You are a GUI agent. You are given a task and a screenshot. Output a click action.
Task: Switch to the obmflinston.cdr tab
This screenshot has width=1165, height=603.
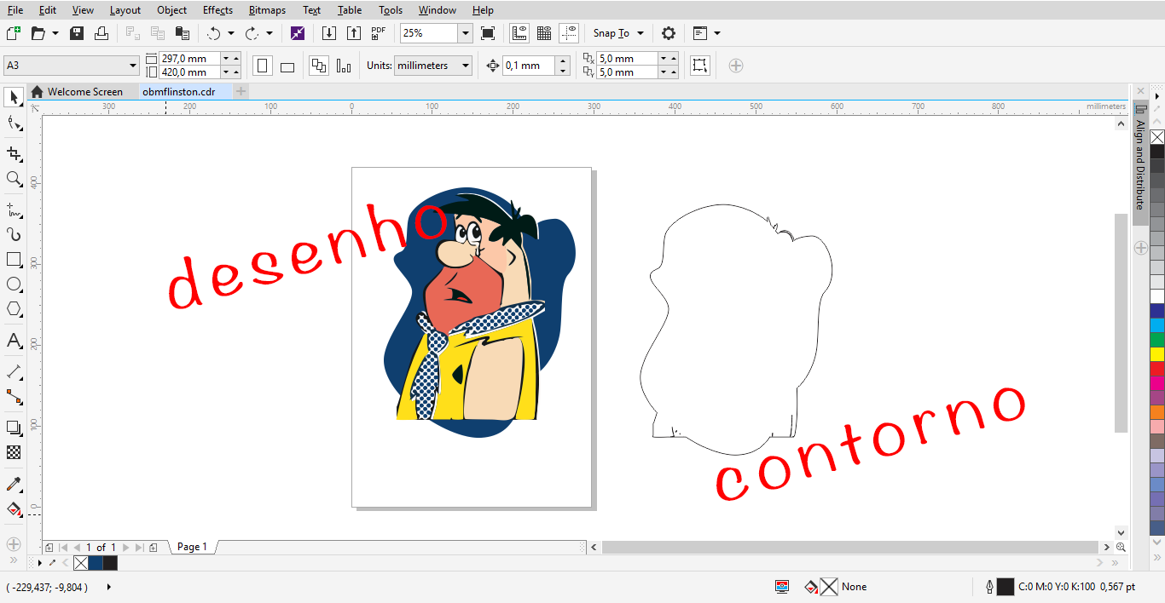point(178,91)
